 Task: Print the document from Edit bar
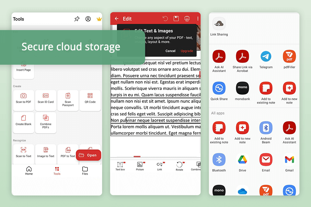(187, 19)
